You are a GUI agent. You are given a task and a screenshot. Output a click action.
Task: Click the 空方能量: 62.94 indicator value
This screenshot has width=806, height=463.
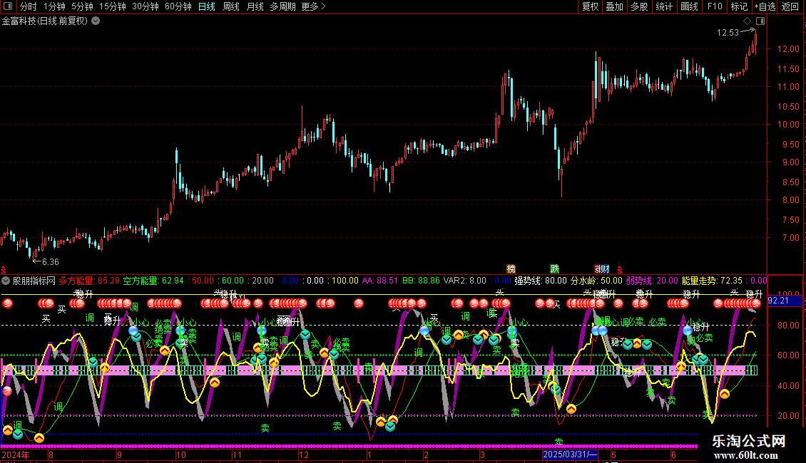153,281
